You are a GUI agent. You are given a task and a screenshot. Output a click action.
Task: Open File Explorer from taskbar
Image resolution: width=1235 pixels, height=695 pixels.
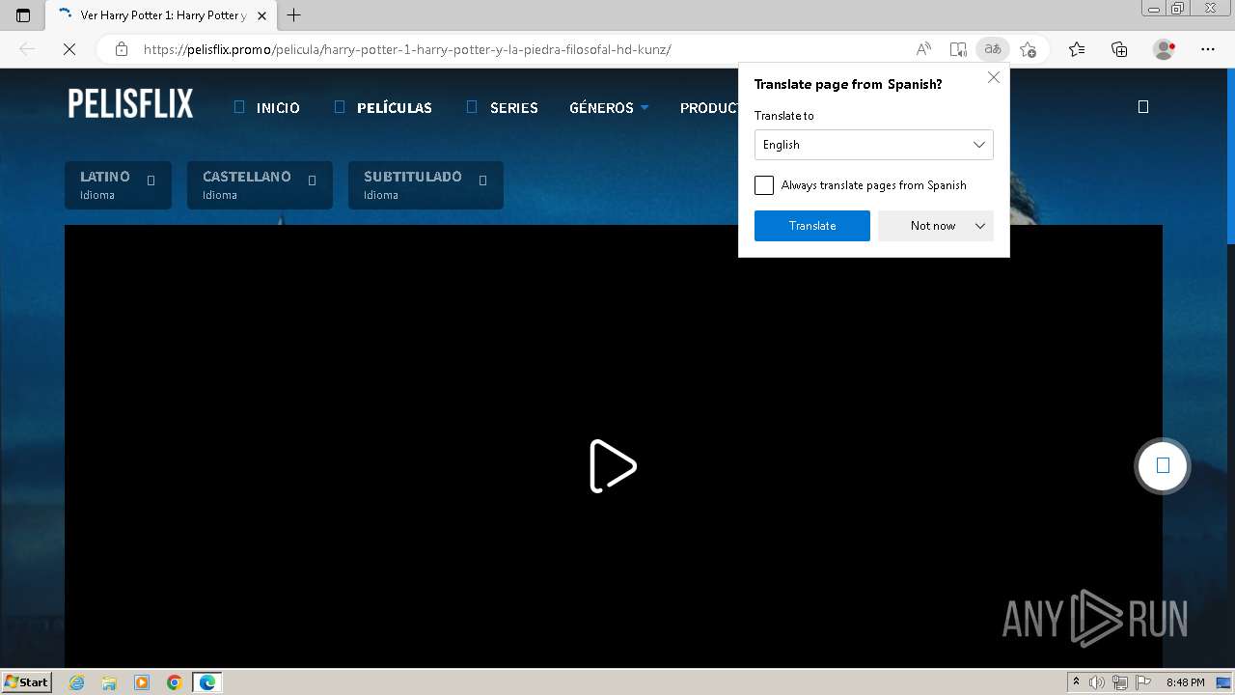click(x=109, y=682)
